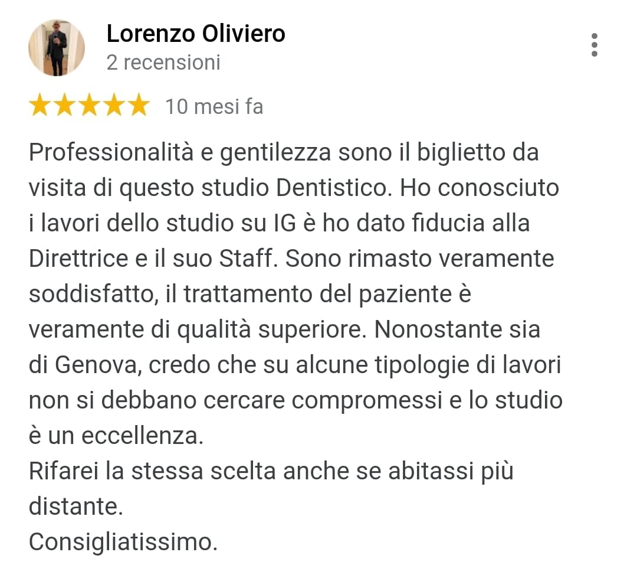Click the line starting 'Rifarei la stessa scelta'

pos(271,472)
